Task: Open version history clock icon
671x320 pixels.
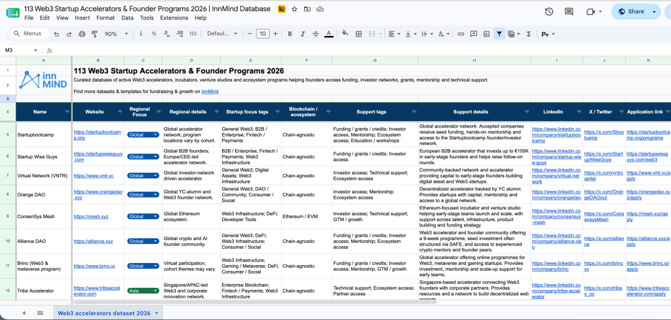Action: [x=549, y=12]
